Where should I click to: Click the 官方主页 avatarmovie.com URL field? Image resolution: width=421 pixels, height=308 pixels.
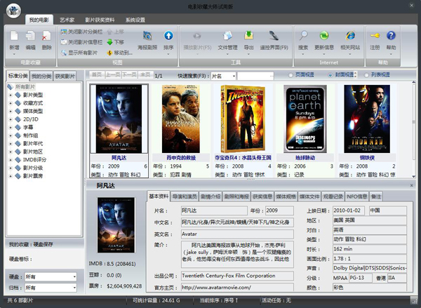tap(237, 288)
